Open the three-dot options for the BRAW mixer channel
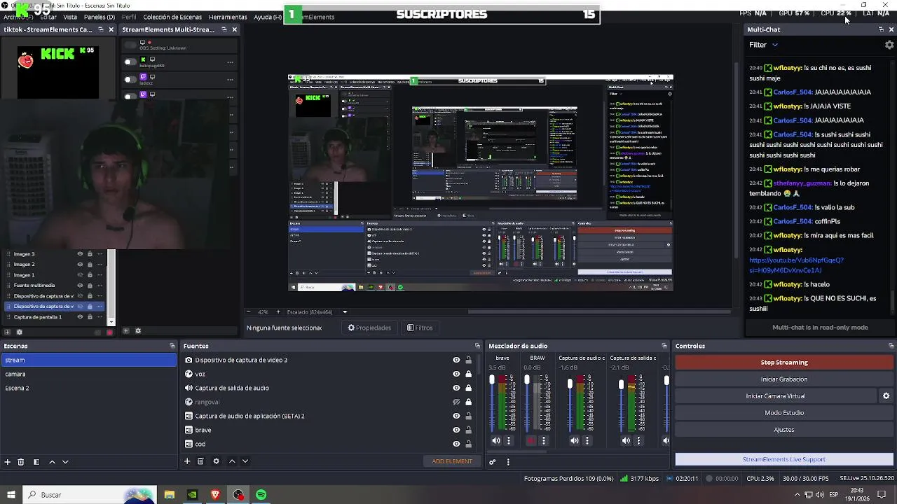This screenshot has height=504, width=897. (x=543, y=440)
